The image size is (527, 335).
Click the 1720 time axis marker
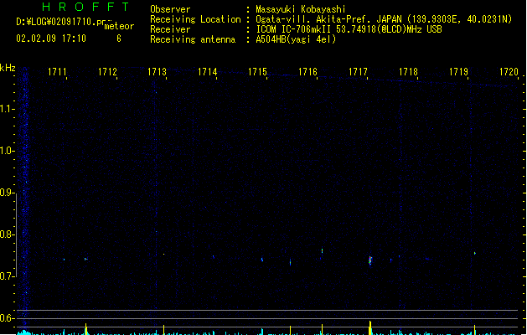(509, 72)
